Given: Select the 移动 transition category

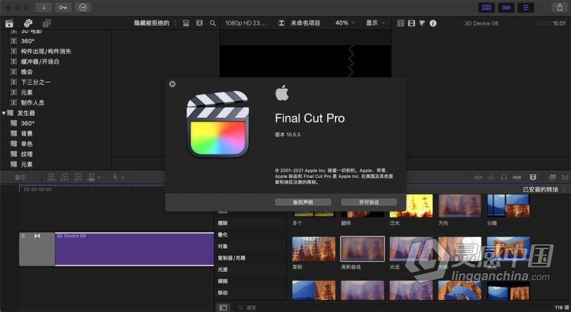Looking at the screenshot, I should [223, 293].
